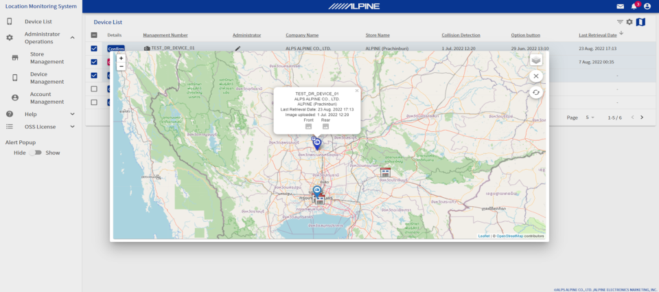
Task: Go to the next page arrow
Action: point(642,117)
